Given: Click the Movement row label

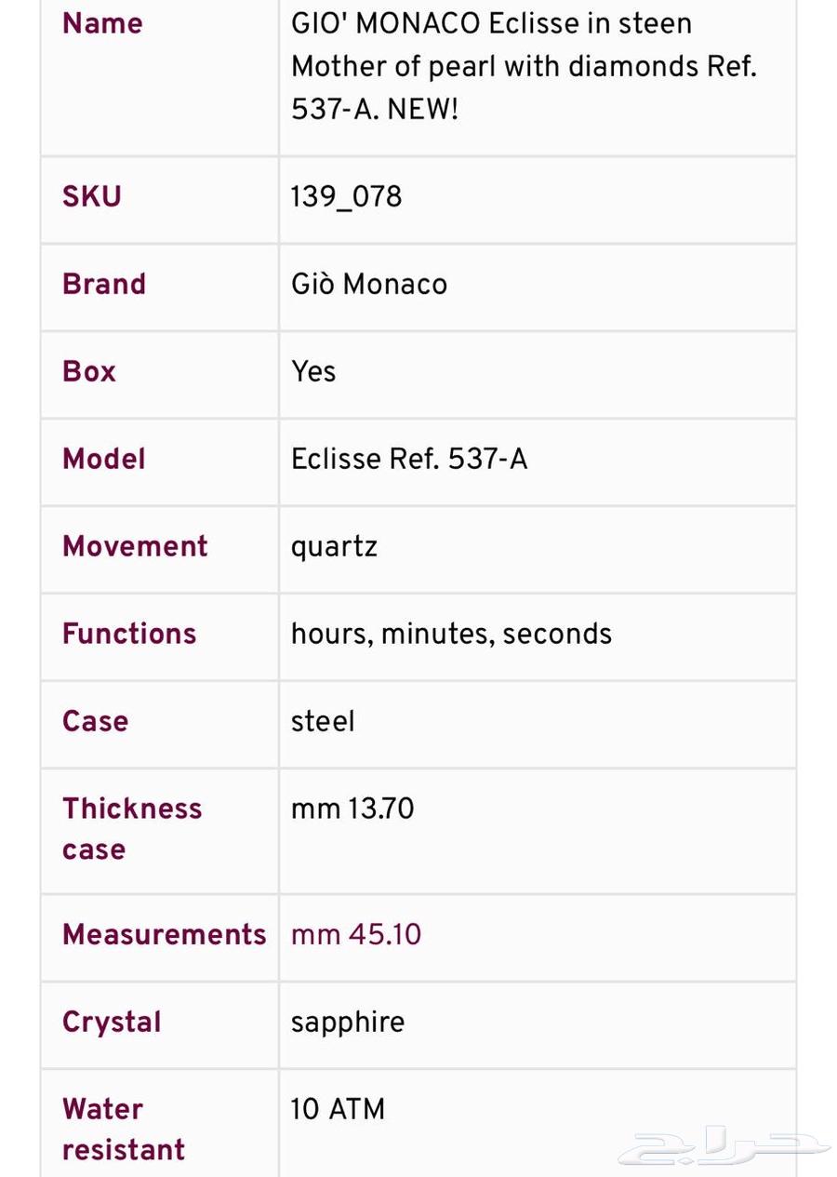Looking at the screenshot, I should [135, 546].
